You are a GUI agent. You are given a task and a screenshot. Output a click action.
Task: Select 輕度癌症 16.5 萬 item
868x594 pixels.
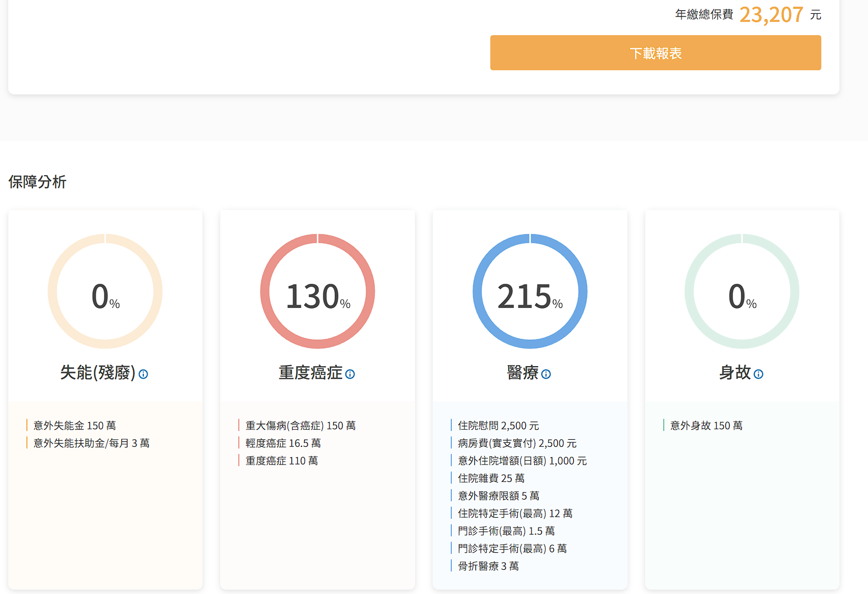click(283, 443)
